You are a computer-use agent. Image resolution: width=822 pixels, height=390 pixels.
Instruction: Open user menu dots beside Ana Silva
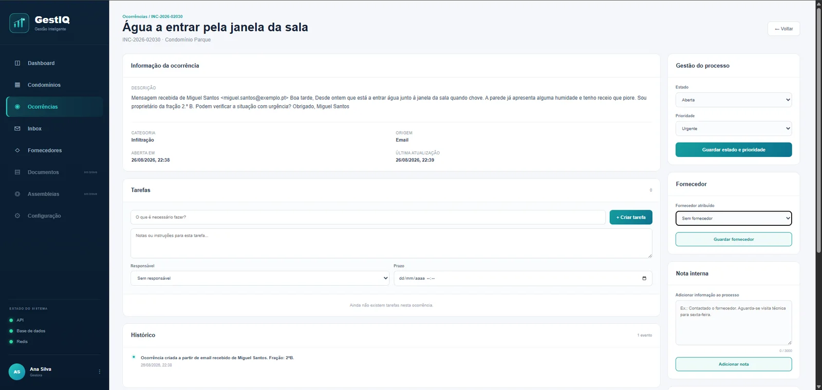tap(100, 372)
